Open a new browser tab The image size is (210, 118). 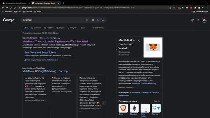coord(64,3)
